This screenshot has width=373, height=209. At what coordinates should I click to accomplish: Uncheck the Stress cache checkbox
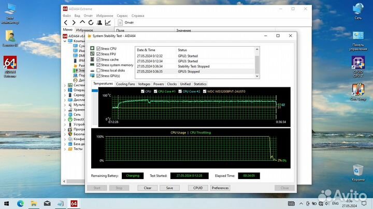tap(98, 59)
